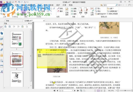Open the security lock panel
Image resolution: width=133 pixels, height=92 pixels.
click(1, 55)
